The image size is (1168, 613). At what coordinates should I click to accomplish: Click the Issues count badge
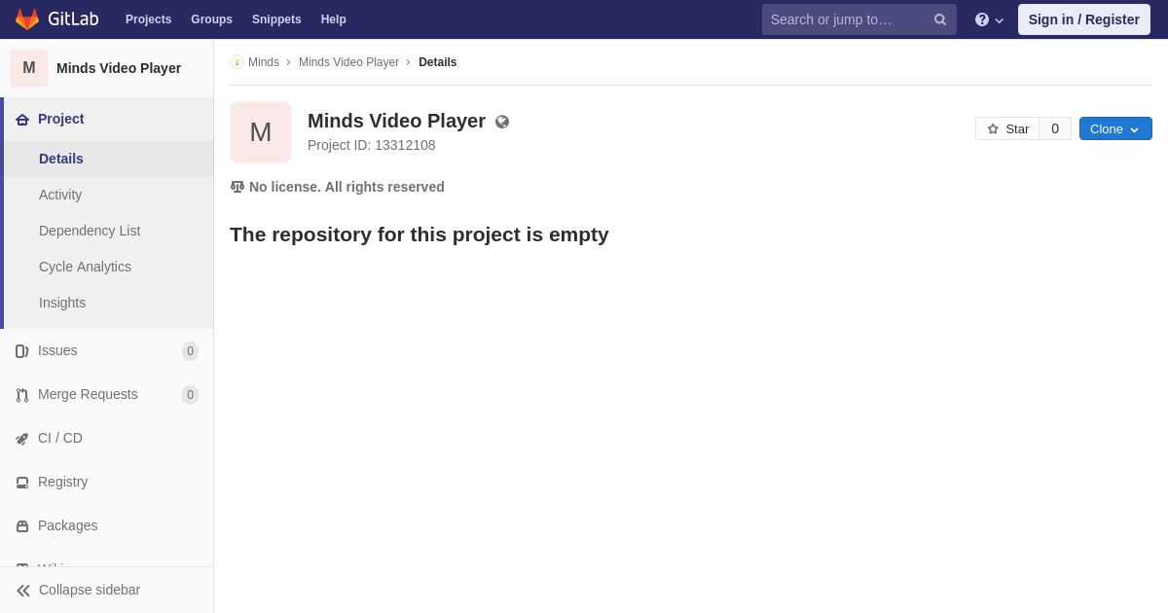(x=190, y=351)
